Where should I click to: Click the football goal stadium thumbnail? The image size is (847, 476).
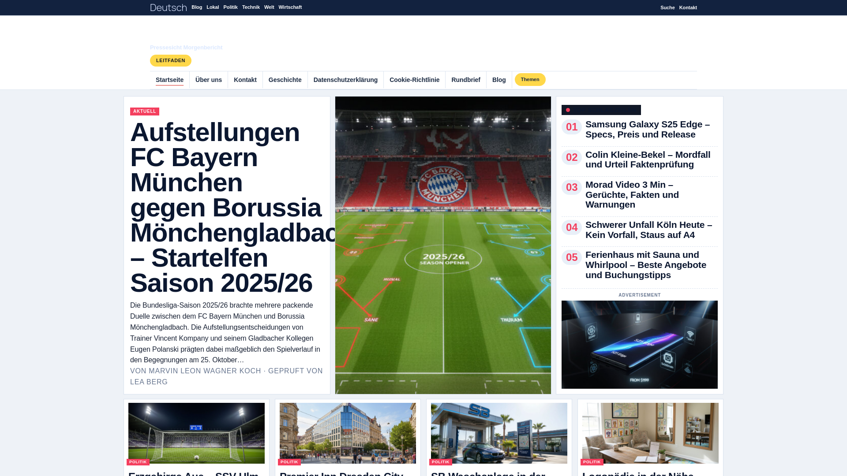coord(196,433)
